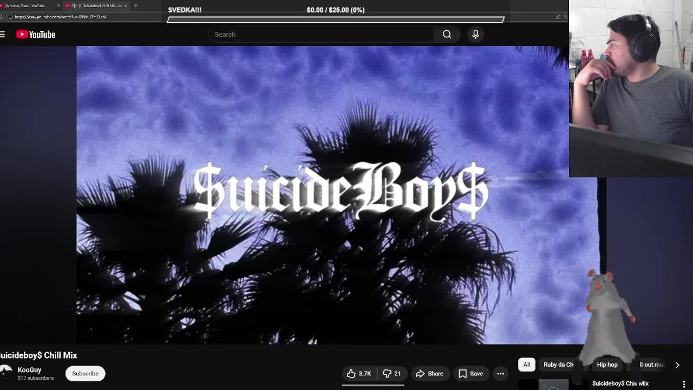Click the 517 subscribers count text
The width and height of the screenshot is (693, 390).
point(36,378)
